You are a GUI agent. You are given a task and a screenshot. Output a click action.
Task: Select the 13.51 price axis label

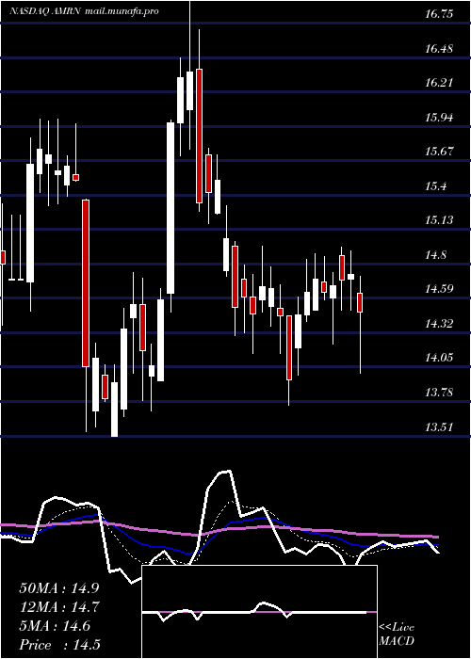(x=439, y=427)
